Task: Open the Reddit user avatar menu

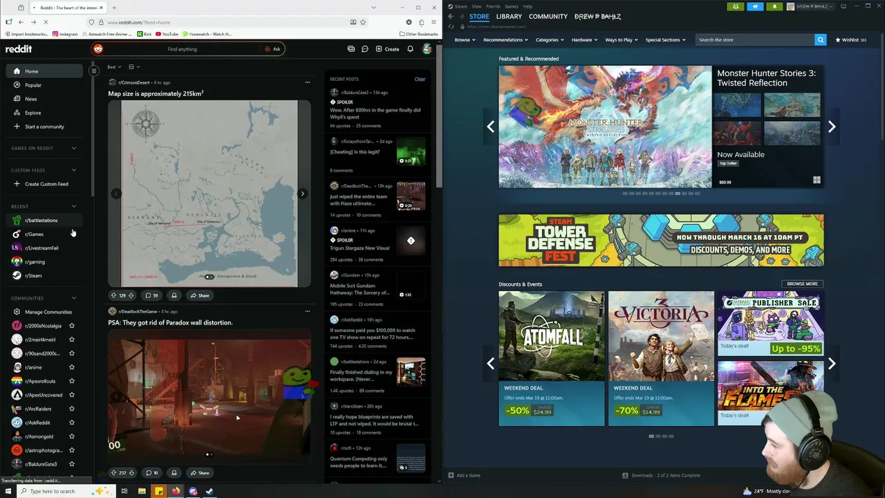Action: [427, 49]
